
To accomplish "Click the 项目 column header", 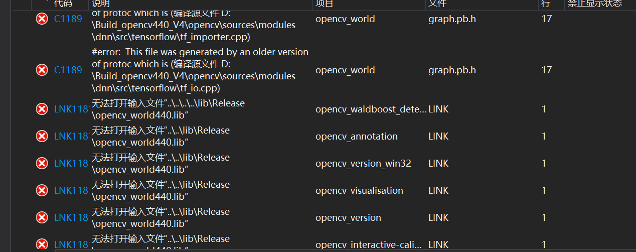I will (x=325, y=4).
